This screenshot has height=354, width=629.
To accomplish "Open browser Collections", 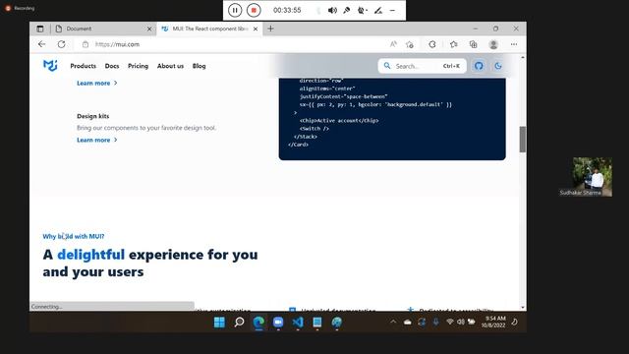I will click(x=474, y=44).
